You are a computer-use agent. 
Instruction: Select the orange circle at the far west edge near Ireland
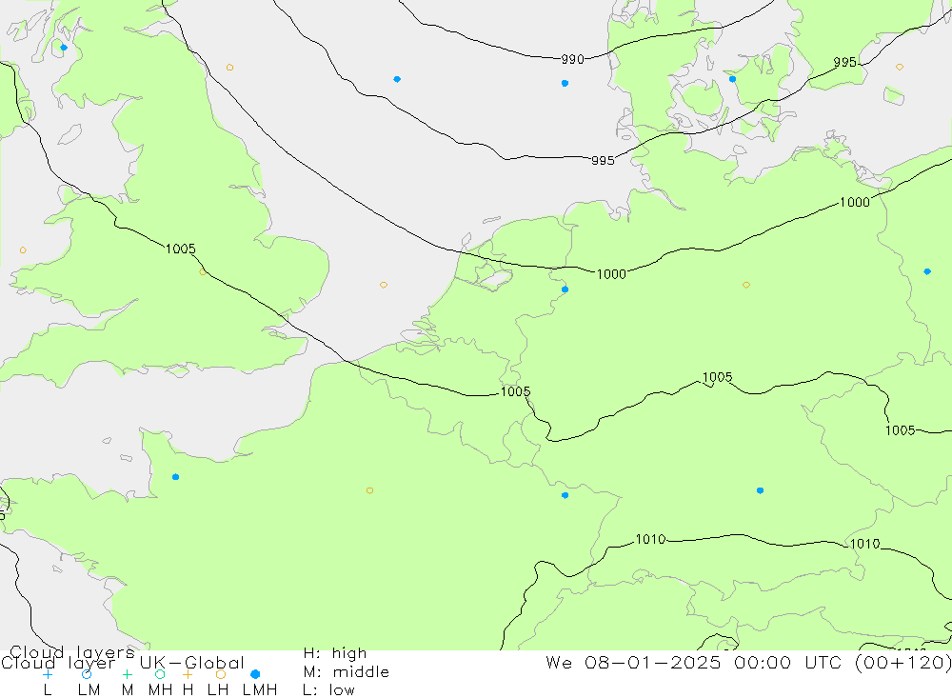(23, 250)
